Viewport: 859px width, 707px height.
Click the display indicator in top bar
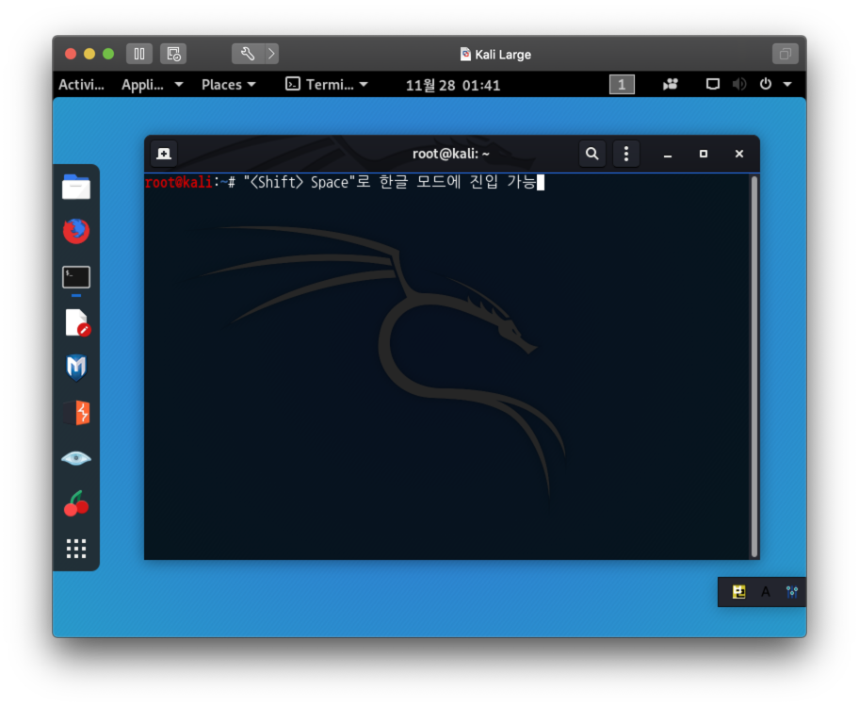[x=713, y=84]
